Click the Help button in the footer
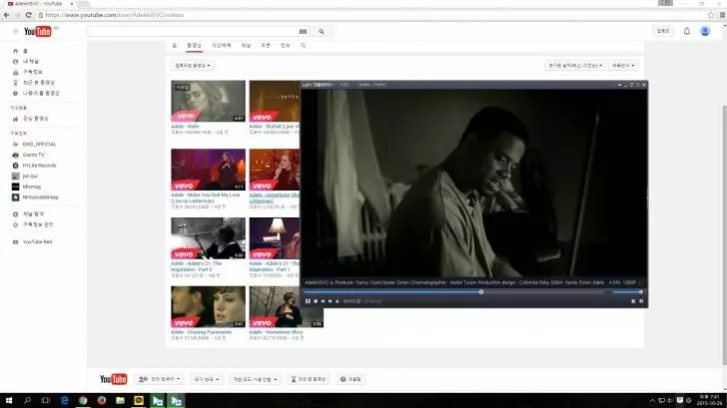Screen dimensions: 727x408 pyautogui.click(x=351, y=379)
